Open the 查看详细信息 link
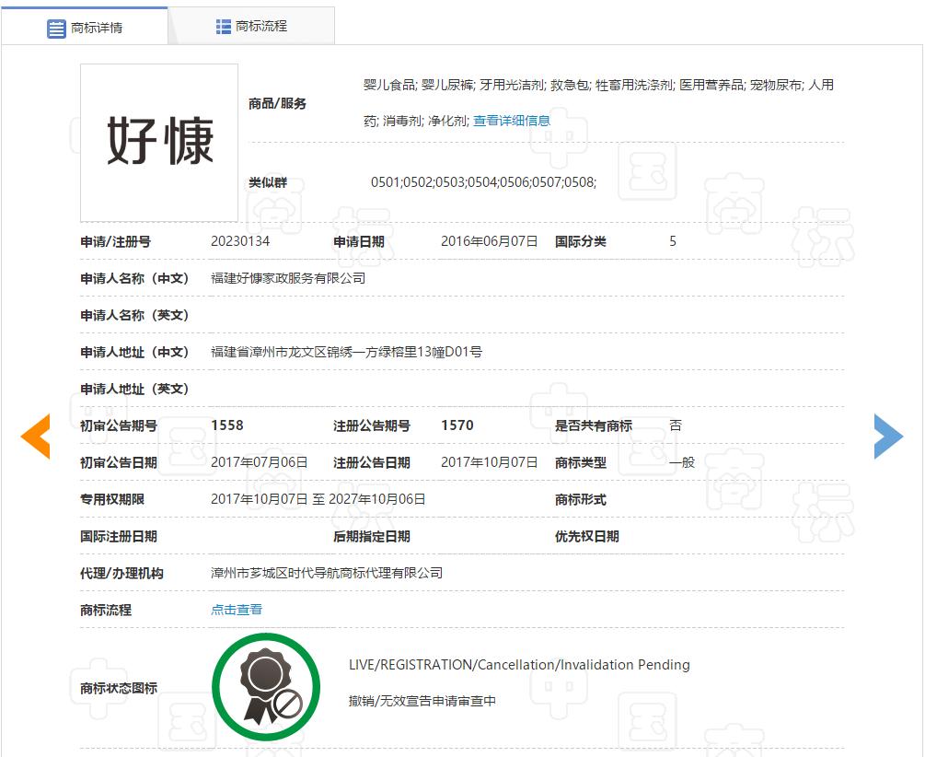The width and height of the screenshot is (925, 757). tap(513, 120)
